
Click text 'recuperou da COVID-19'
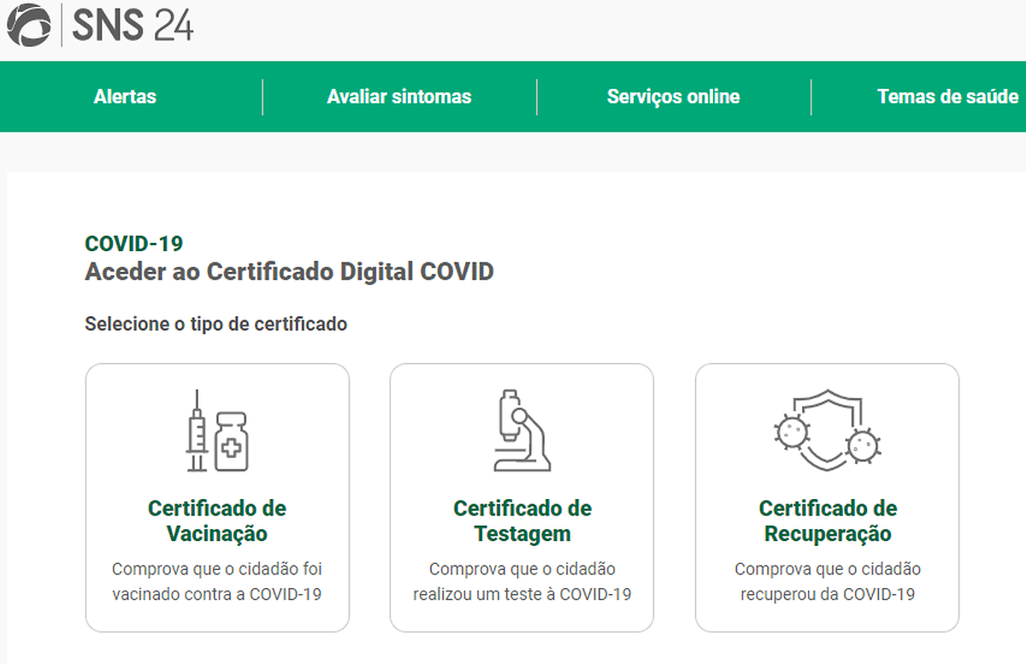(828, 594)
